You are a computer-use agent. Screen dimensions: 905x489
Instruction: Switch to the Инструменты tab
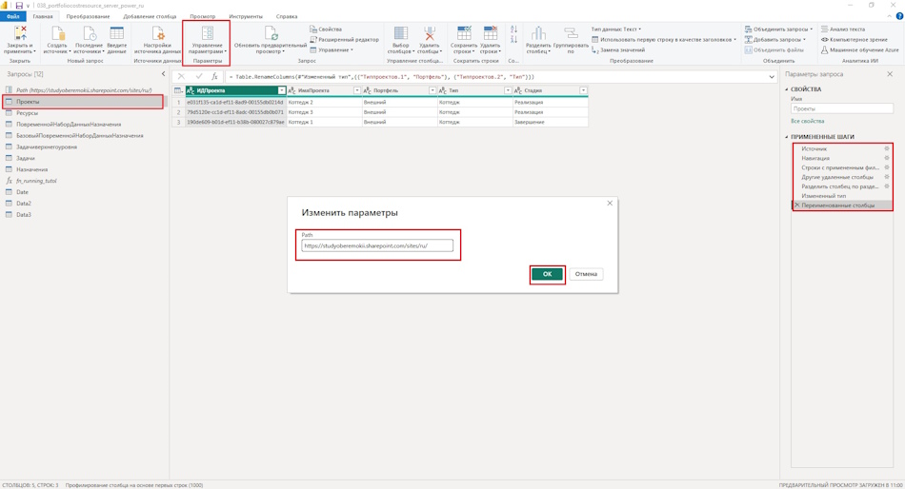[245, 17]
